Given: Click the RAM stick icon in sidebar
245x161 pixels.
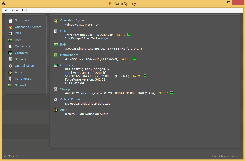Looking at the screenshot, I should click(x=10, y=40).
